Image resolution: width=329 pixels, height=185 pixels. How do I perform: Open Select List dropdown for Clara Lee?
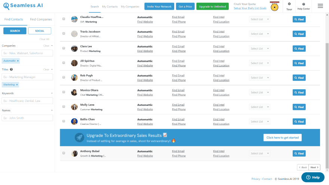[259, 49]
